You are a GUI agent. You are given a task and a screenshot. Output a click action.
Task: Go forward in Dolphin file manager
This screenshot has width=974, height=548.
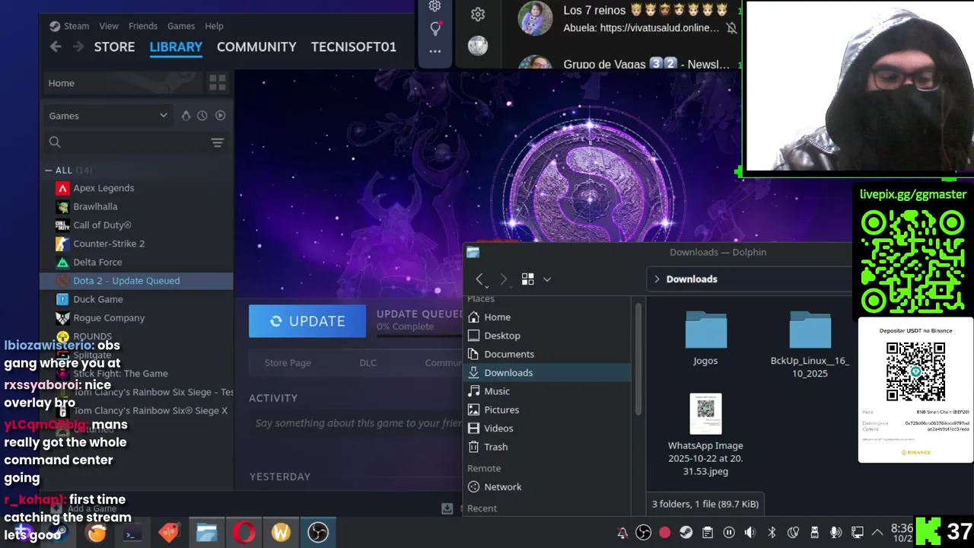tap(503, 279)
